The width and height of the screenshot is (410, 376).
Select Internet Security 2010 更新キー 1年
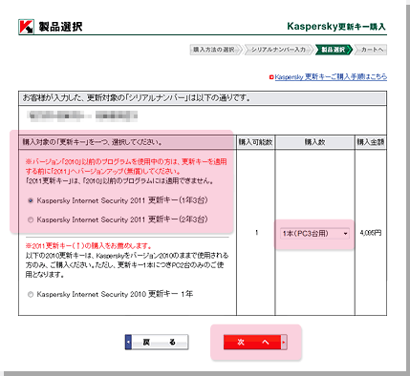(31, 295)
